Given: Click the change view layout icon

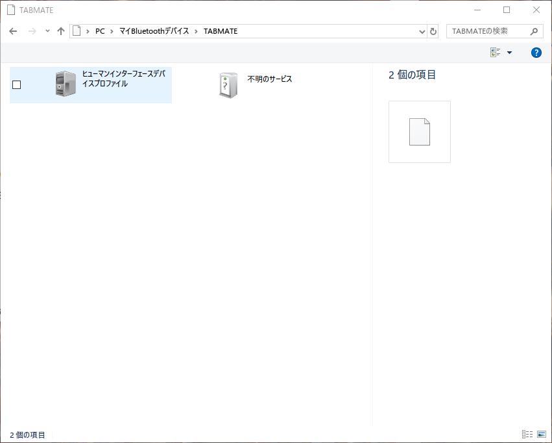Looking at the screenshot, I should coord(496,53).
